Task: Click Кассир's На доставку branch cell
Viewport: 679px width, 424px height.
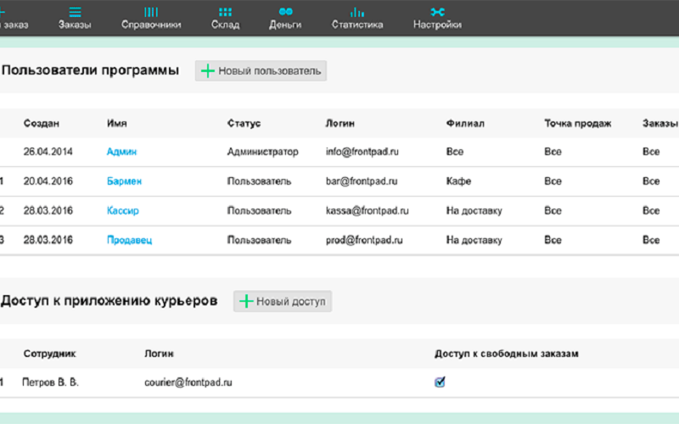Action: click(x=474, y=210)
